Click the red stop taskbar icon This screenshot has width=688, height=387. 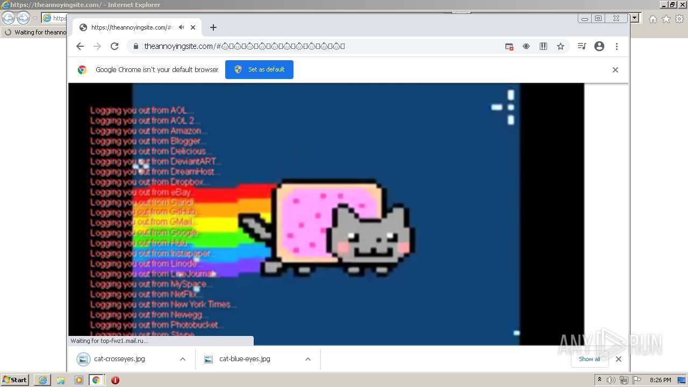click(x=115, y=380)
